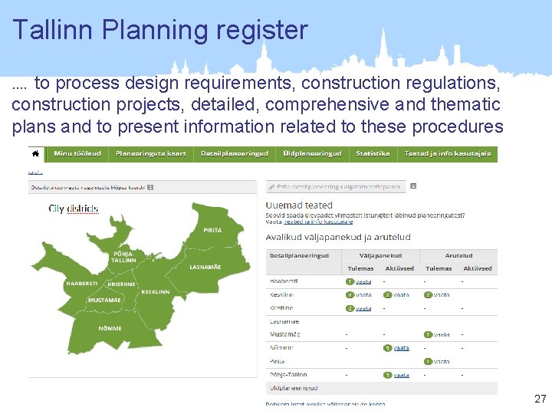This screenshot has height=414, width=552.
Task: Click 'Lasnamäe' row label in table
Action: [284, 321]
